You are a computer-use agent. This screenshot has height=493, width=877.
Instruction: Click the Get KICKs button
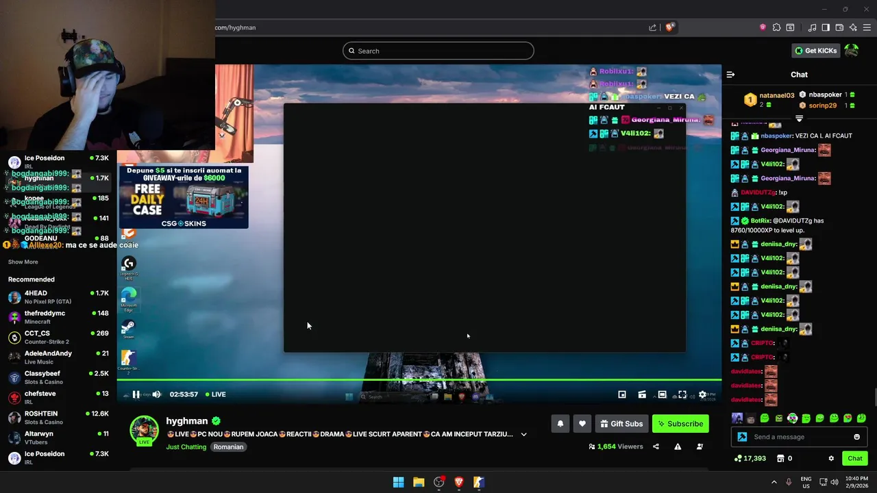point(815,51)
